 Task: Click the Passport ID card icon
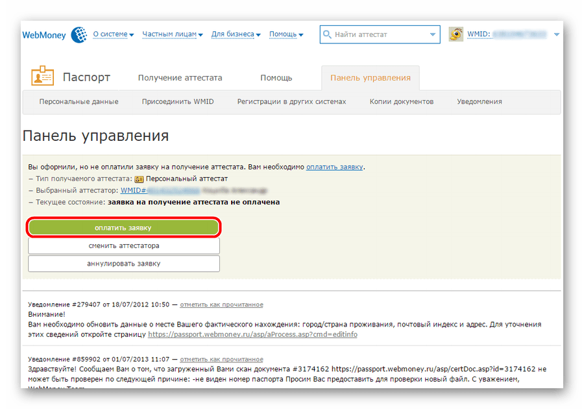point(42,75)
